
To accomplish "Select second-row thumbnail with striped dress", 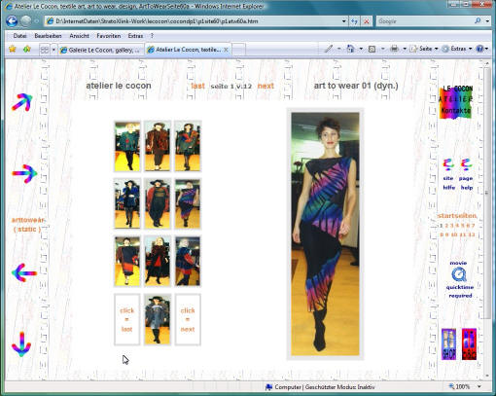I will (188, 203).
